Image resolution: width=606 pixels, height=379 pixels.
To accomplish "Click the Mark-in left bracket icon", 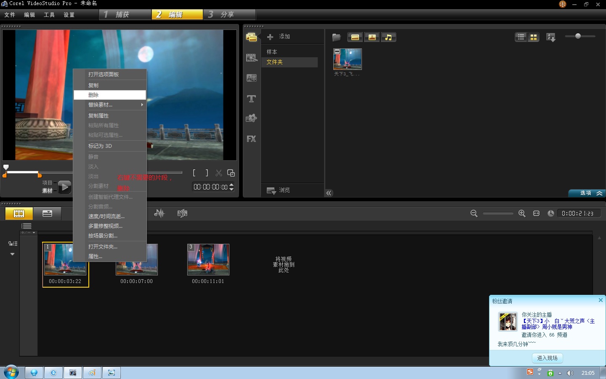I will [194, 173].
